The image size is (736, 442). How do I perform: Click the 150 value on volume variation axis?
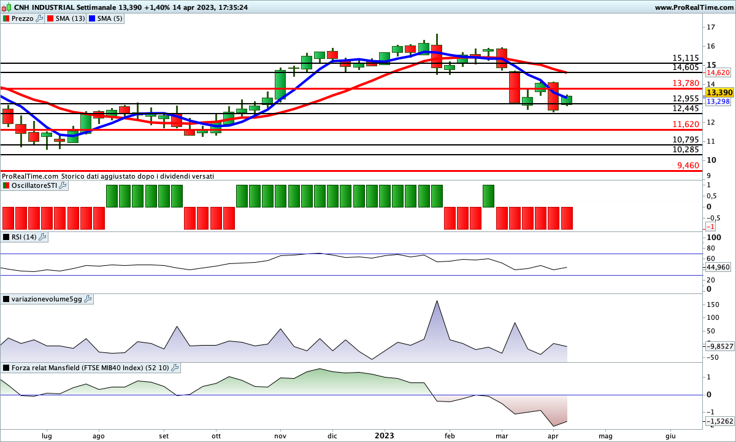pos(713,304)
